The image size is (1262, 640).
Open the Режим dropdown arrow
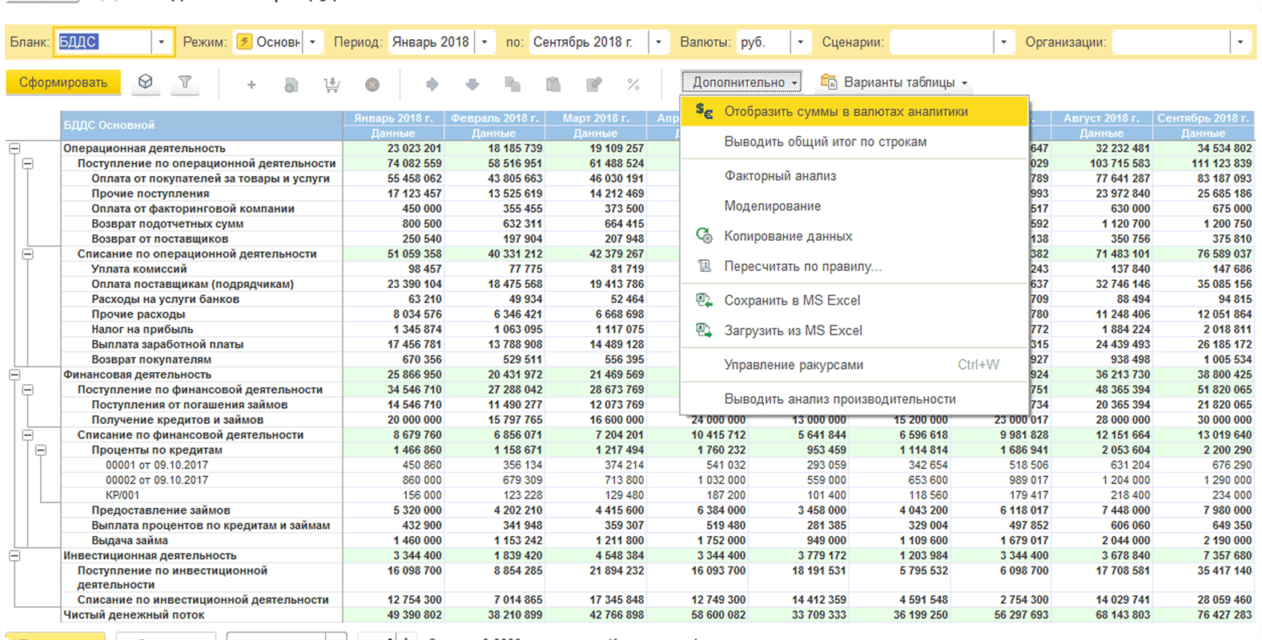click(x=312, y=42)
